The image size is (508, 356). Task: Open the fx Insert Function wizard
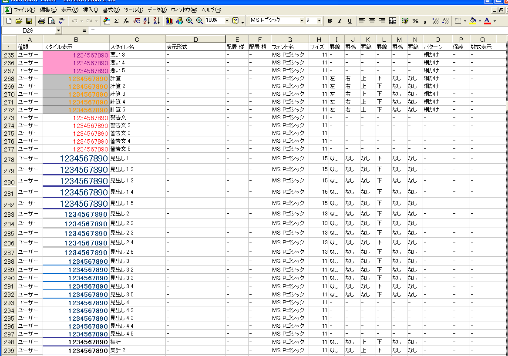[x=126, y=21]
